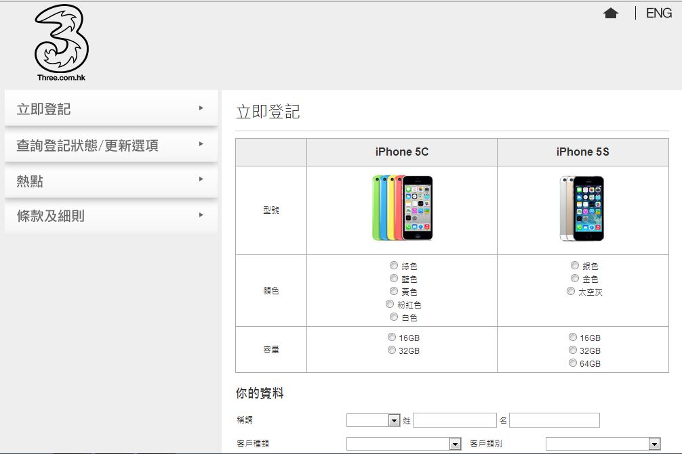The image size is (682, 454).
Task: Click the 姓 surname input field
Action: 455,420
